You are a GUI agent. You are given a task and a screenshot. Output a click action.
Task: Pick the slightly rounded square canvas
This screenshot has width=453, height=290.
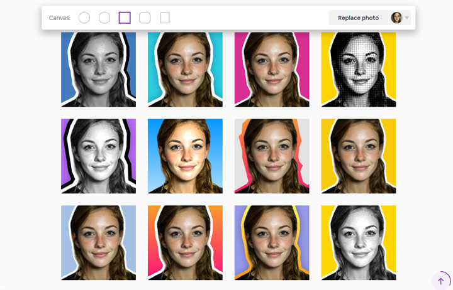(145, 18)
